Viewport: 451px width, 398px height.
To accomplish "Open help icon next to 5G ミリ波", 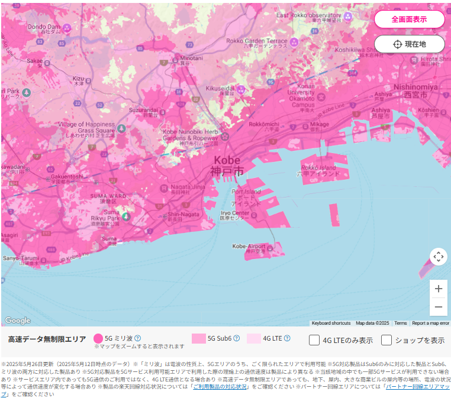I will [x=138, y=338].
